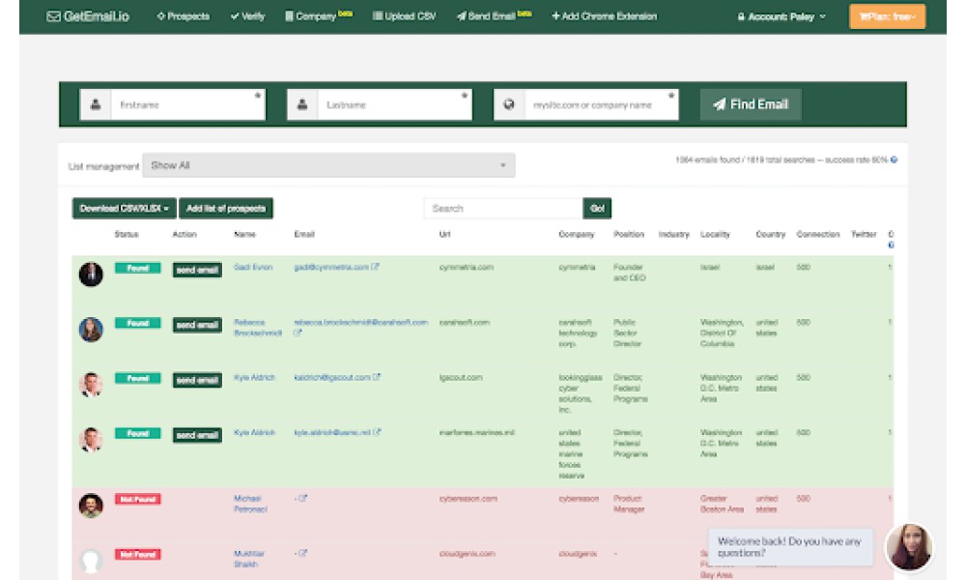Open the Michael Petronaci name link
The image size is (966, 580).
point(250,504)
